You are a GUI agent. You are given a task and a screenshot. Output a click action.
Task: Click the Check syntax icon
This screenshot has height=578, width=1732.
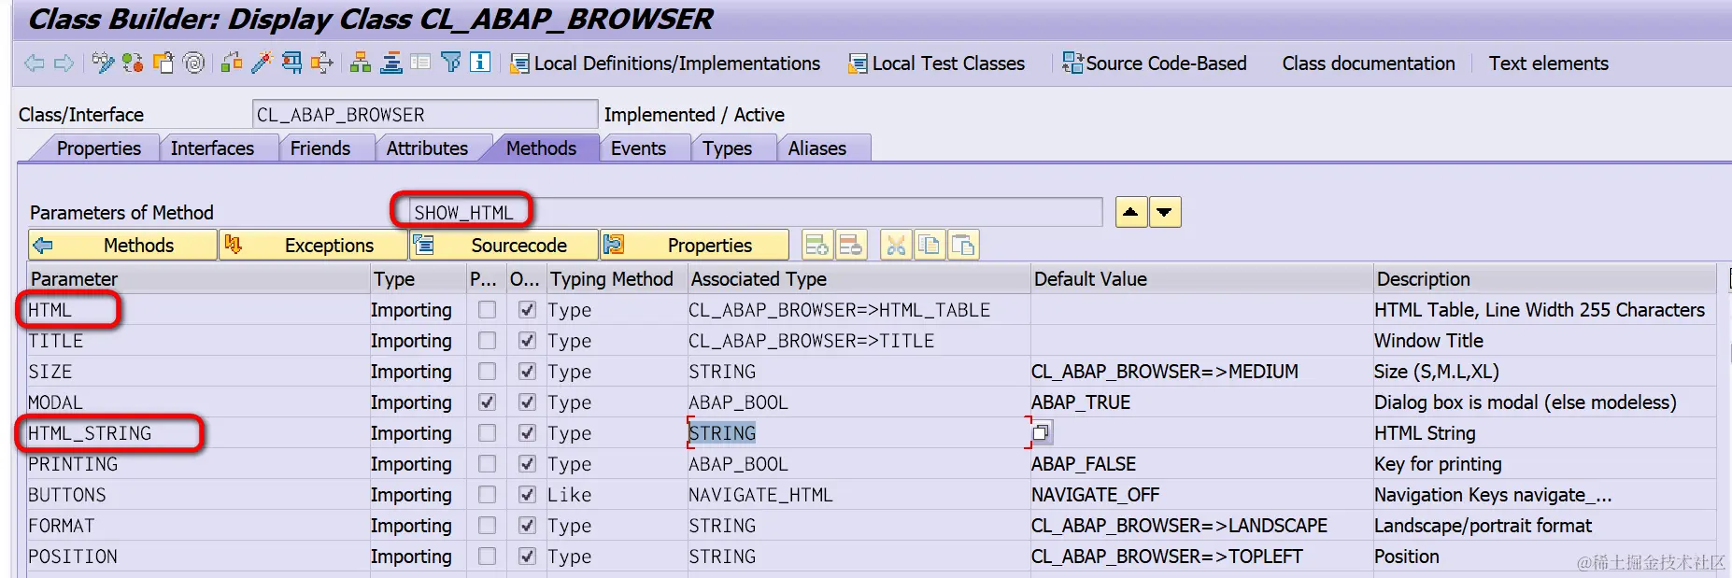(232, 63)
